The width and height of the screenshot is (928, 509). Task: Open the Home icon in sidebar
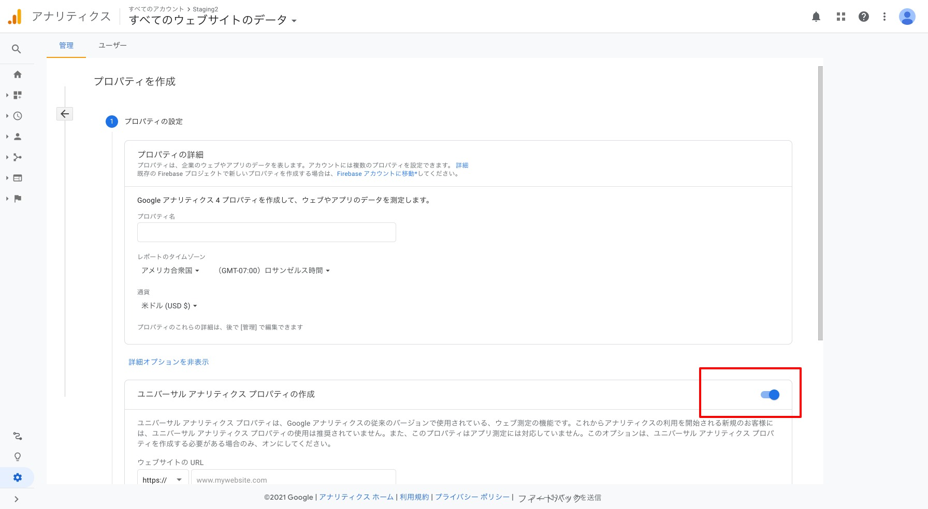(18, 74)
